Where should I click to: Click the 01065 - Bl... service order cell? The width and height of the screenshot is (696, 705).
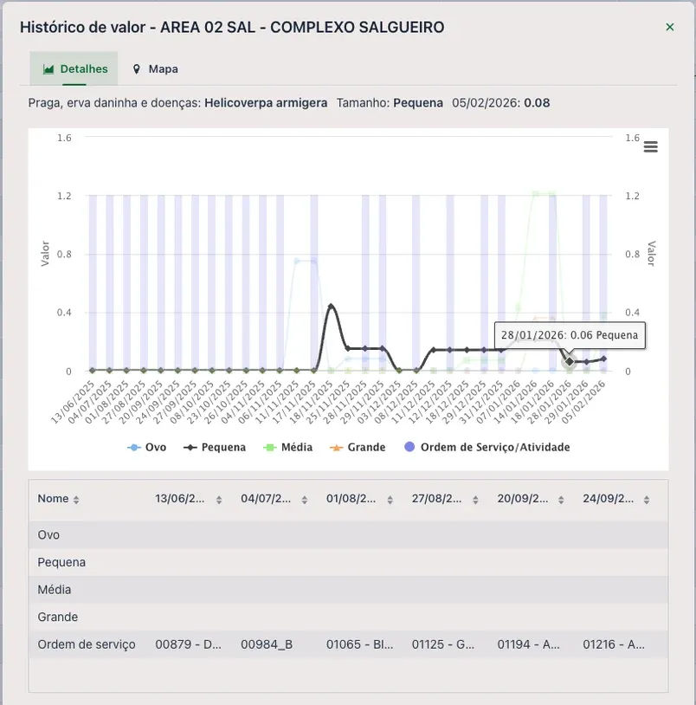pyautogui.click(x=359, y=644)
